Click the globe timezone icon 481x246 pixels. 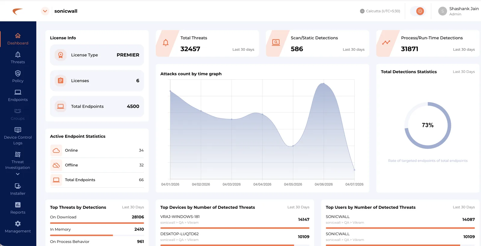pyautogui.click(x=362, y=11)
